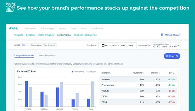Click the plus icon next to Add filter
Viewport: 195px width, 111px height.
click(x=27, y=45)
